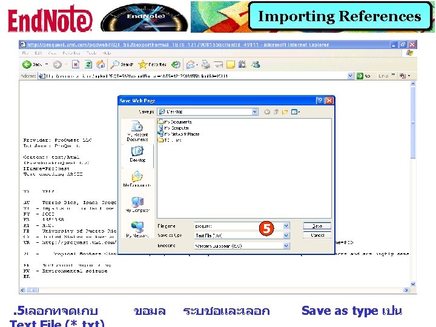Click the History icon in the IE toolbar
Image resolution: width=436 pixels, height=327 pixels.
(x=176, y=65)
